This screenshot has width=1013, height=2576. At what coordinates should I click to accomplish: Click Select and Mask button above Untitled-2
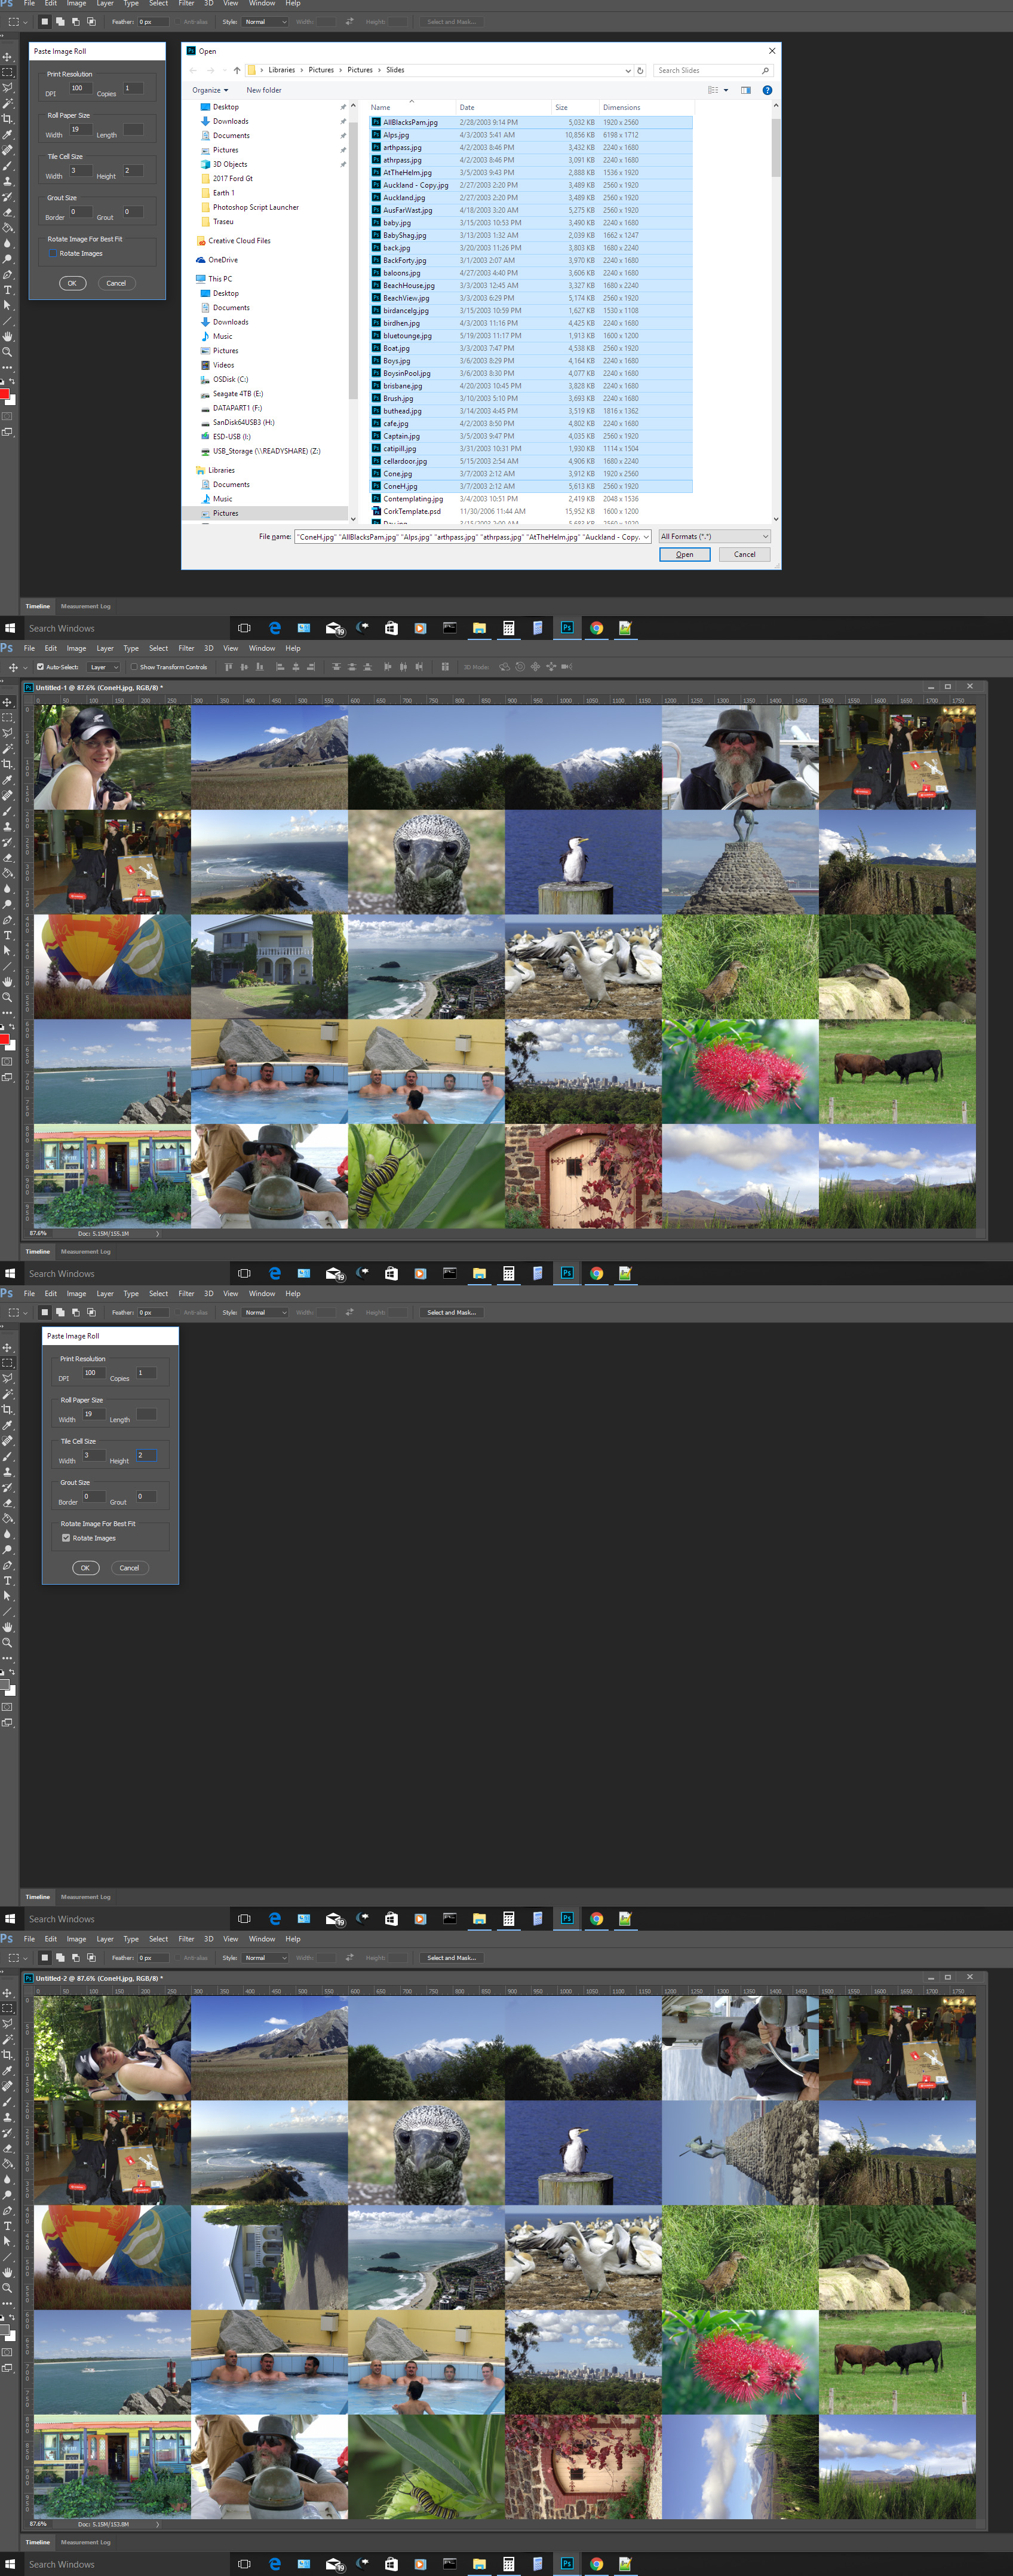pos(451,1957)
